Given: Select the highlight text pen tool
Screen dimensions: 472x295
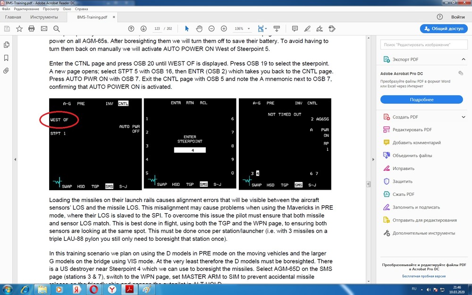Looking at the screenshot, I should 307,29.
